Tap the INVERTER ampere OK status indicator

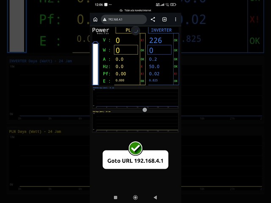(x=176, y=59)
